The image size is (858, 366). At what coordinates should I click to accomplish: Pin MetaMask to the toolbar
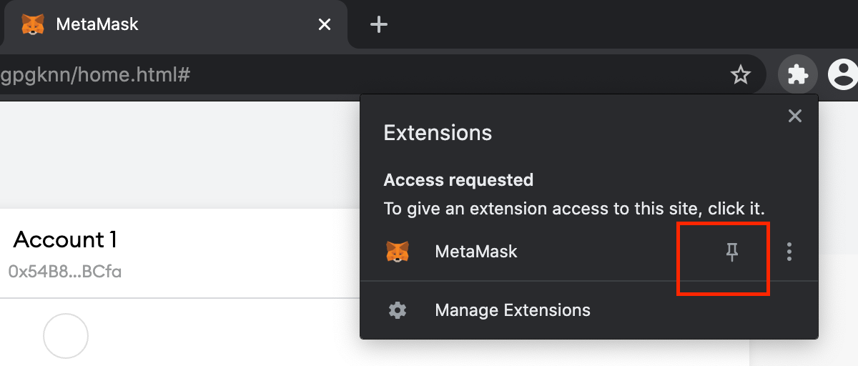coord(731,252)
